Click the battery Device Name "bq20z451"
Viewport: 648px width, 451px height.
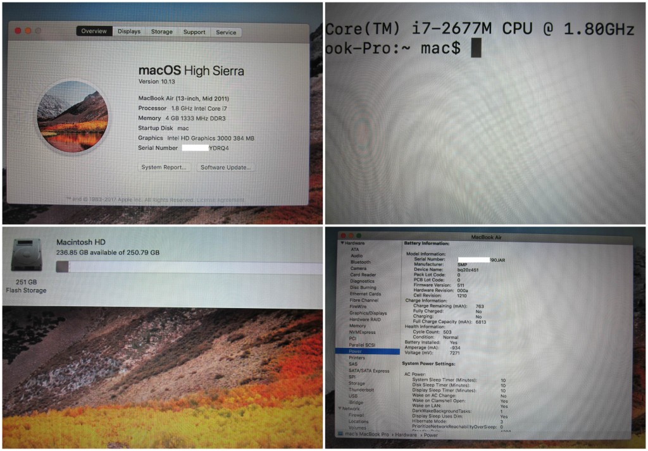[468, 269]
